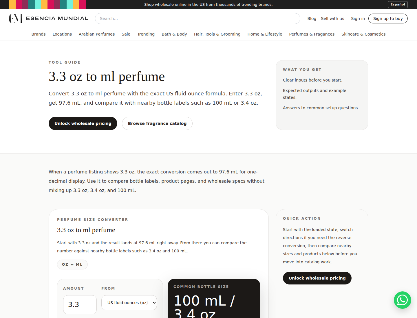
Task: Open Arabian Perfumes section
Action: [x=96, y=34]
